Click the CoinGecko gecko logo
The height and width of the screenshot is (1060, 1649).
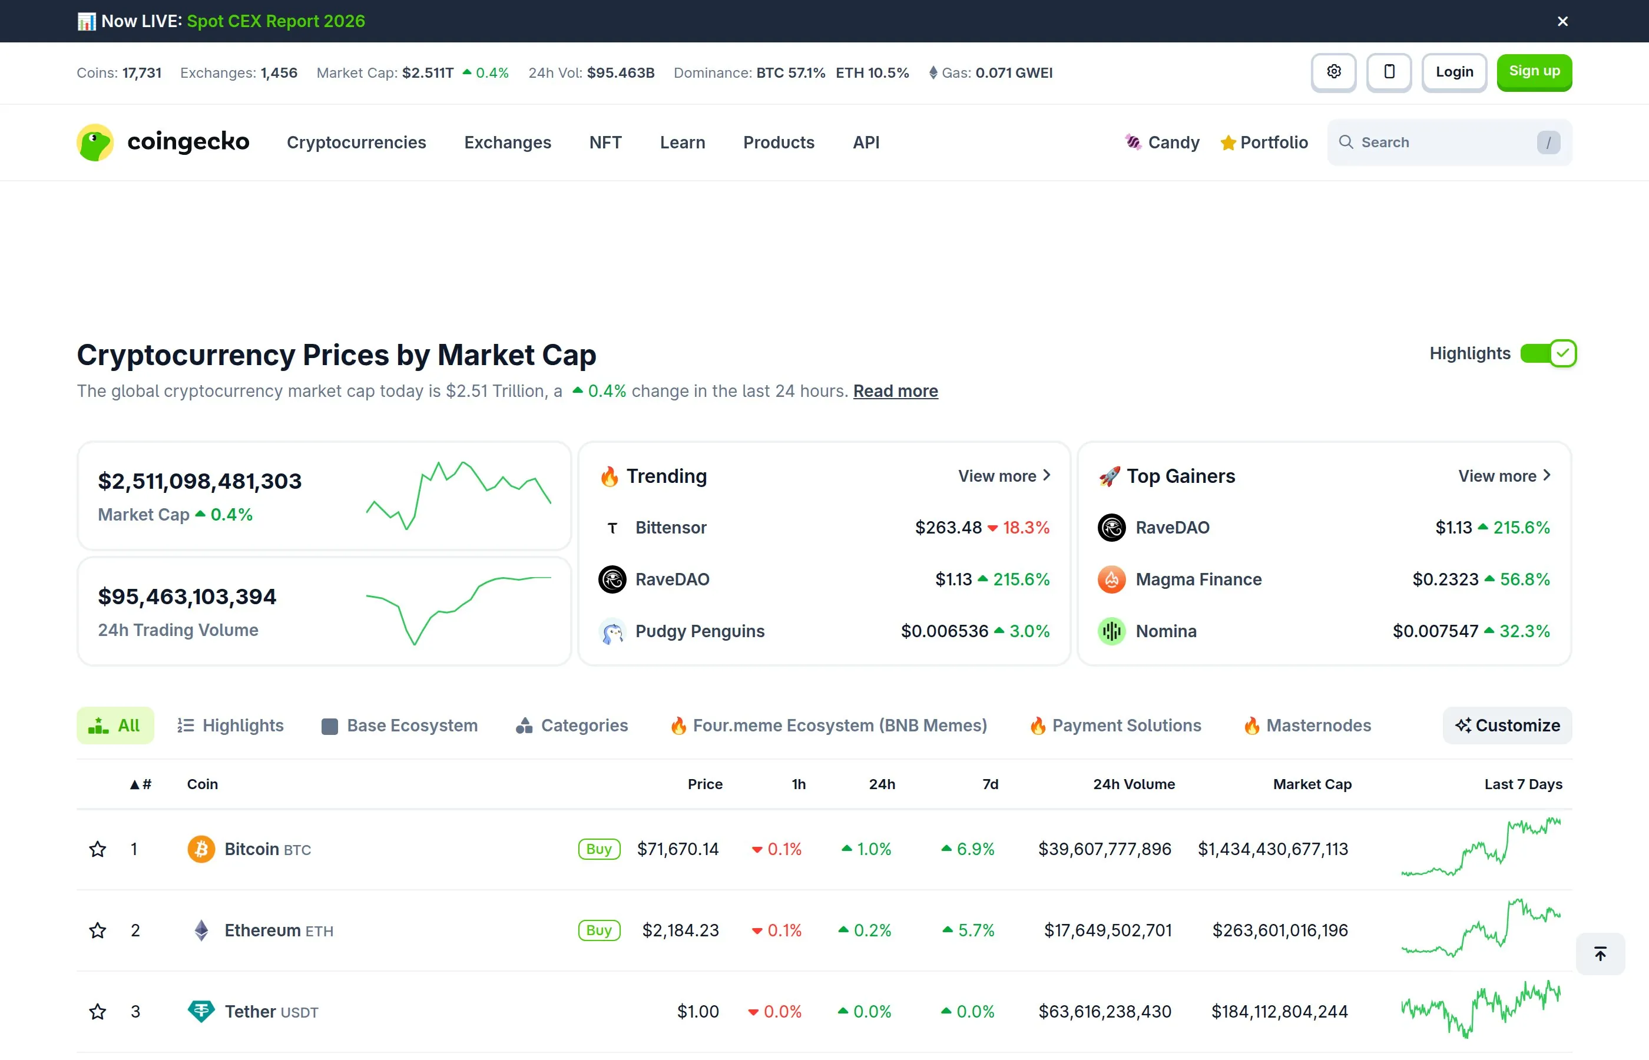tap(95, 143)
